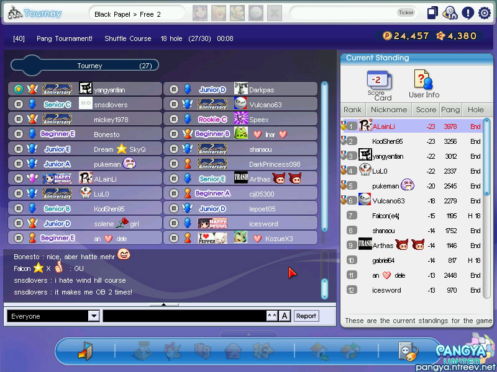
Task: Toggle ready button beside icesword
Action: [x=174, y=223]
